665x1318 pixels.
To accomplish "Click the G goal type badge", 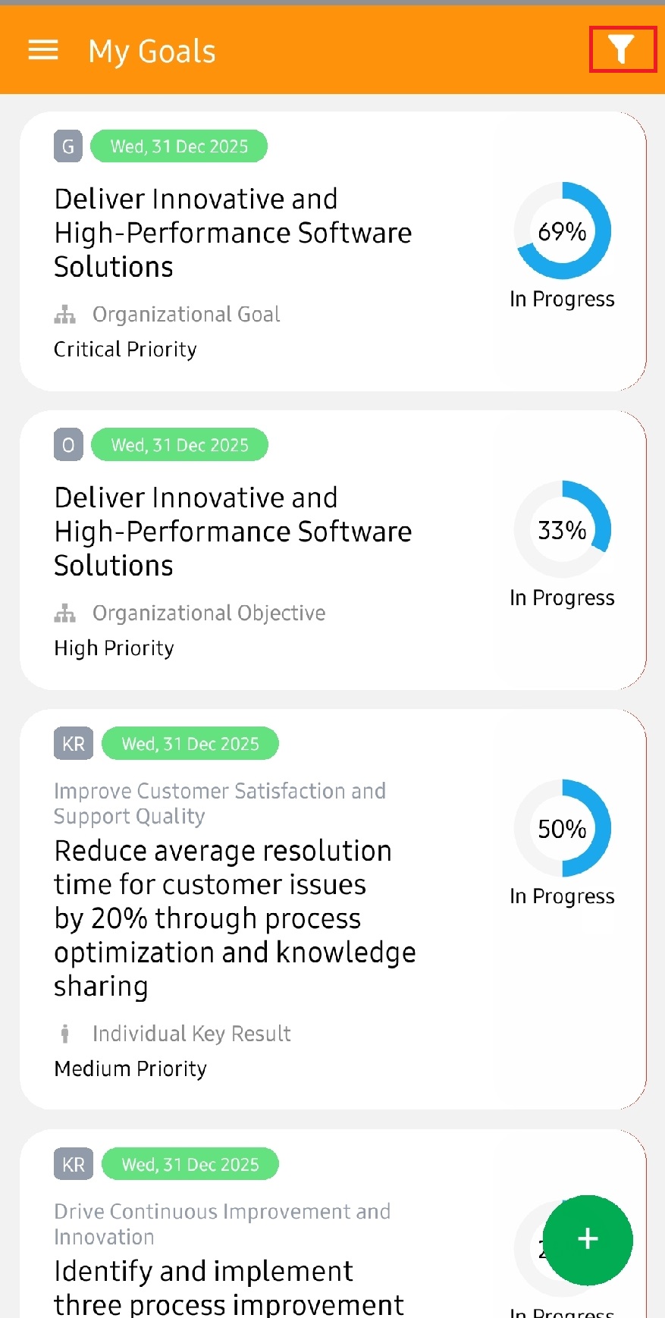I will click(x=68, y=146).
